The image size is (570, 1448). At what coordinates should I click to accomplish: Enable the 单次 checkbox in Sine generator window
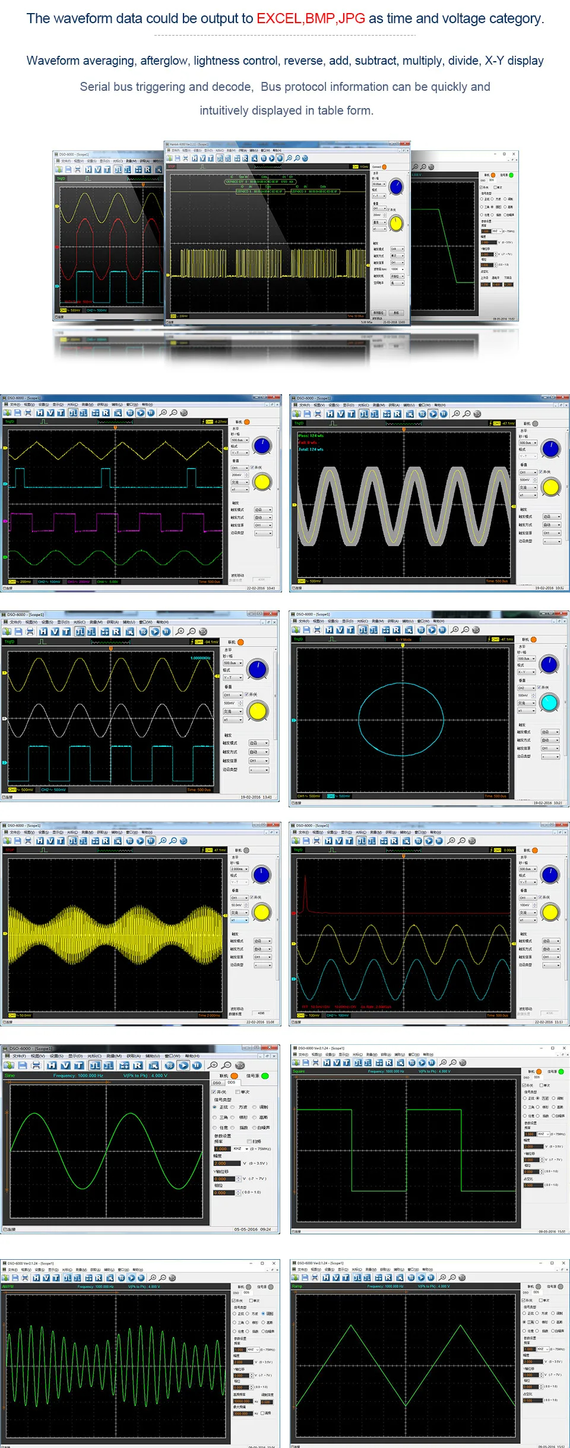238,1092
